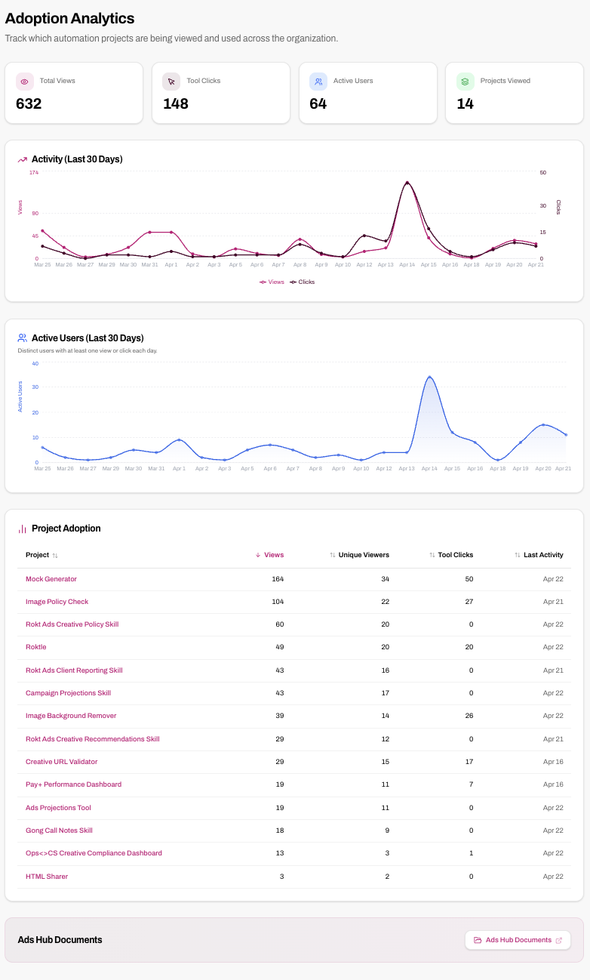Image resolution: width=590 pixels, height=980 pixels.
Task: Click the Apr 20 point on Active Users chart
Action: tap(543, 424)
